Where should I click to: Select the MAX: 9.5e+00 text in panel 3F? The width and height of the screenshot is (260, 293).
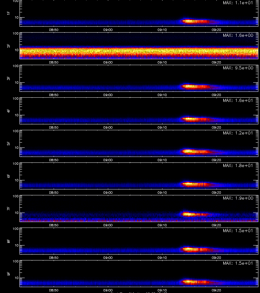[x=238, y=68]
